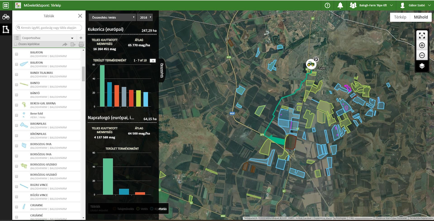Click the checklist view icon beside Csoportosítva
Screen dimensions: 434x221
point(16,38)
